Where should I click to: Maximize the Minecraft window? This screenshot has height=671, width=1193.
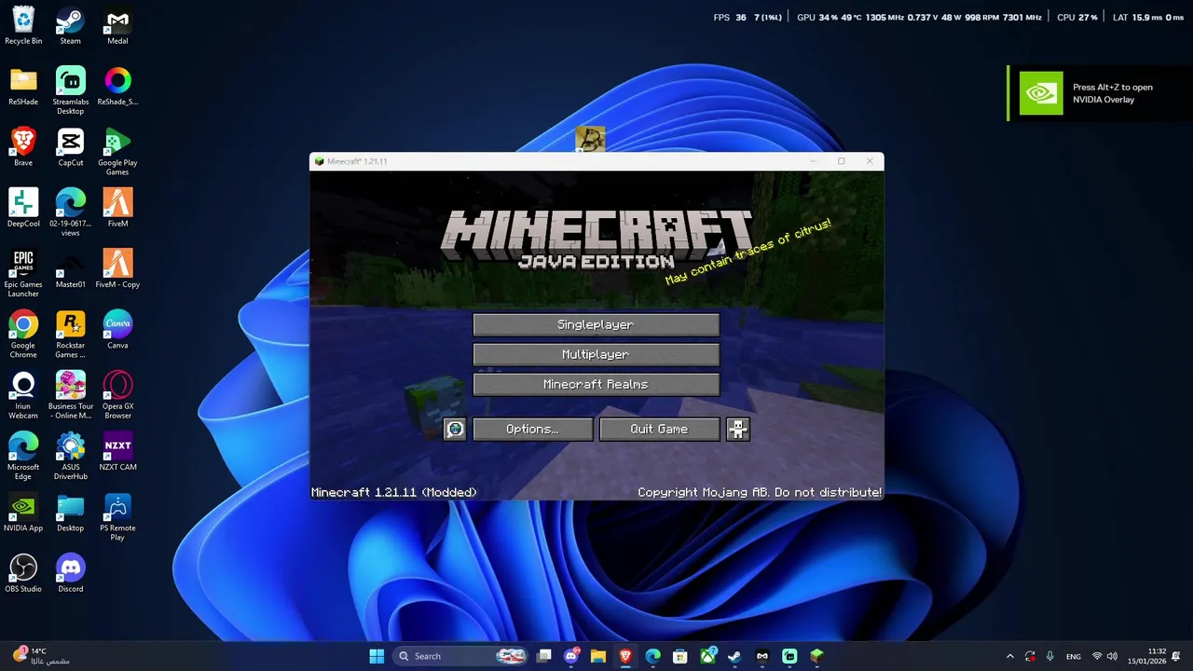pos(841,161)
